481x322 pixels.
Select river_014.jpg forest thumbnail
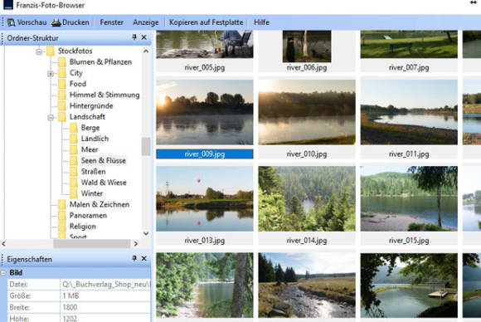coord(307,198)
